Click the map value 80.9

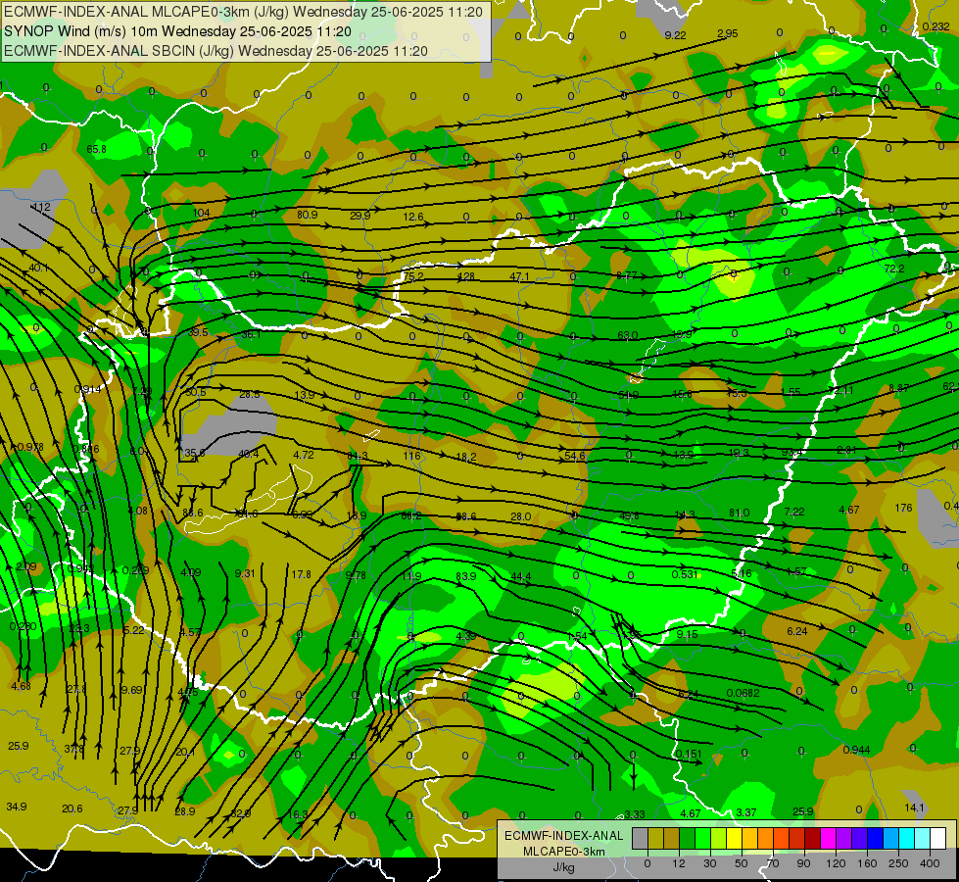pos(307,215)
